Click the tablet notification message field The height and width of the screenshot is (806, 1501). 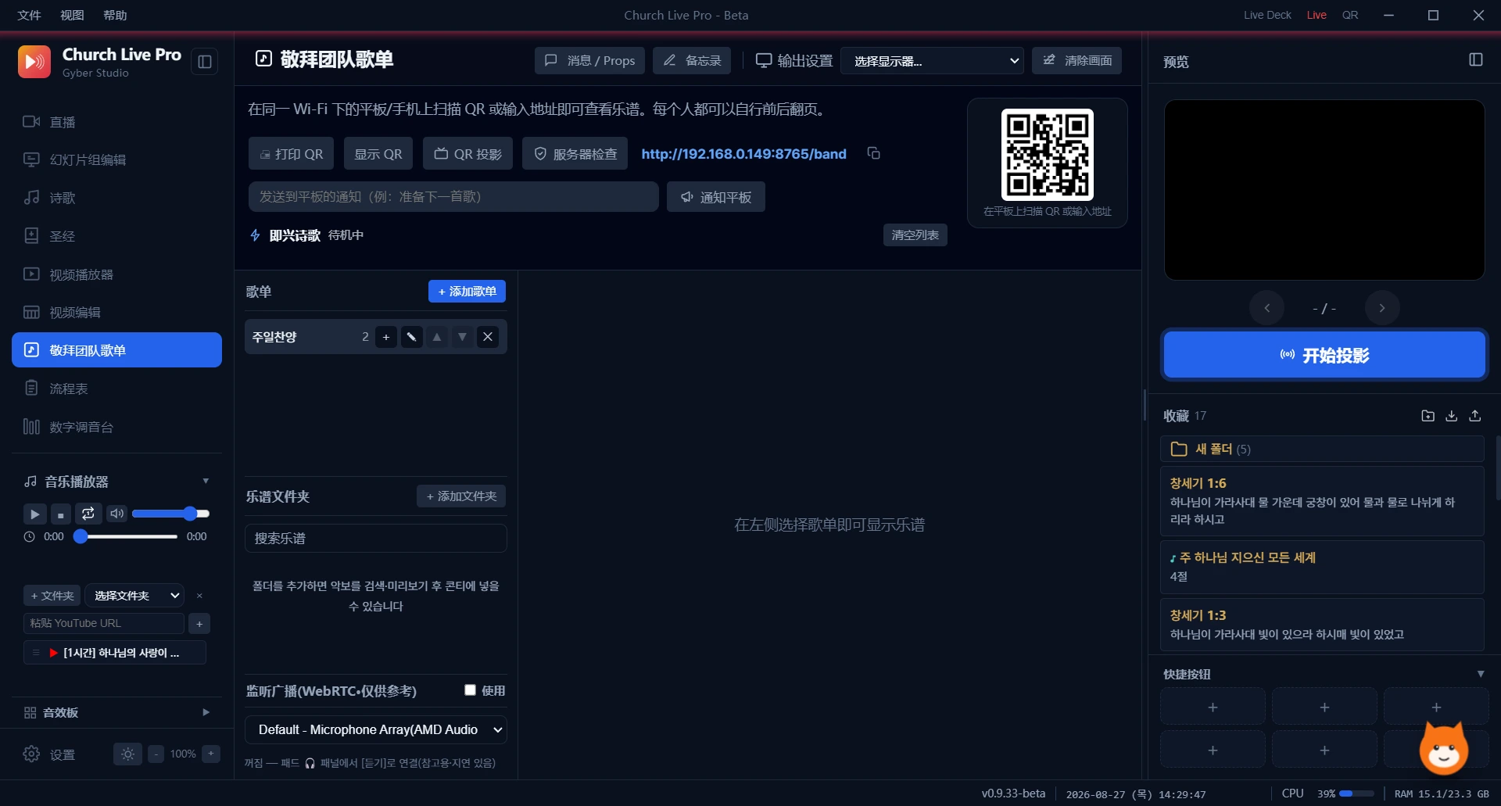453,197
